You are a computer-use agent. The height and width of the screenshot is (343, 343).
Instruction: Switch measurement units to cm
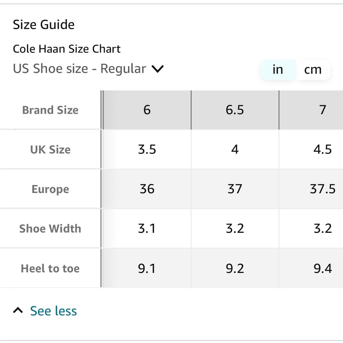click(x=313, y=70)
